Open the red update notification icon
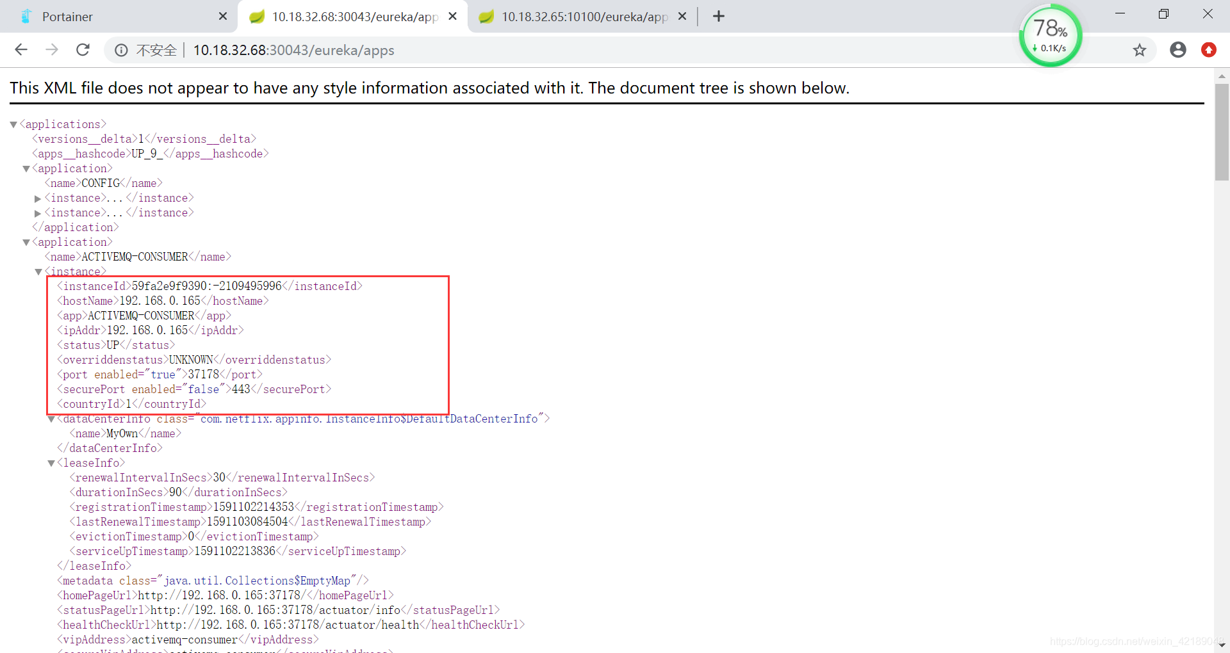The image size is (1230, 653). (1209, 50)
